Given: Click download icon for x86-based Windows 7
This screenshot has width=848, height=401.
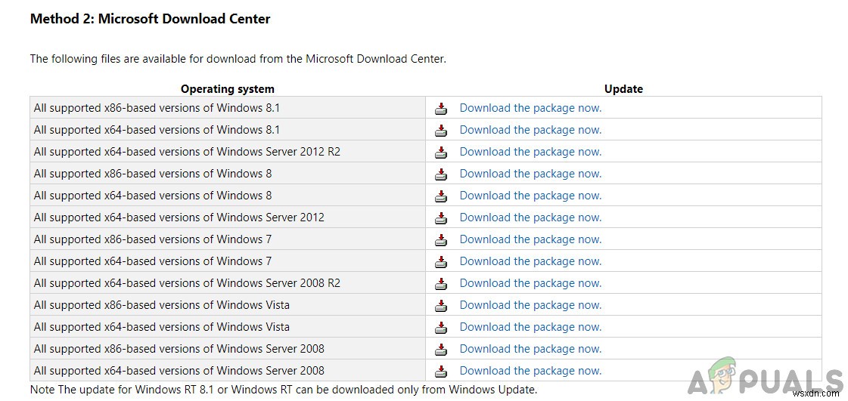Looking at the screenshot, I should point(441,239).
